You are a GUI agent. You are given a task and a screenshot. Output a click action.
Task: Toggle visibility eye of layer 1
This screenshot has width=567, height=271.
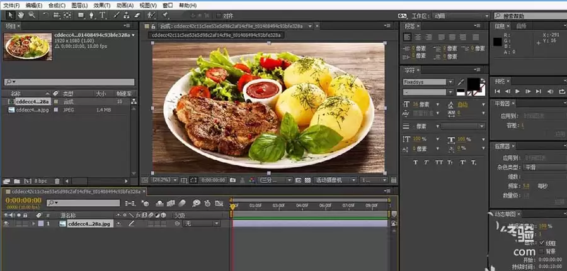(x=6, y=224)
